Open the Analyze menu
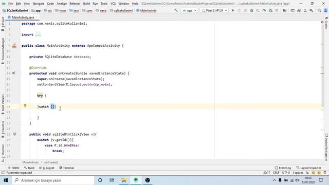This screenshot has height=185, width=329. (x=62, y=4)
